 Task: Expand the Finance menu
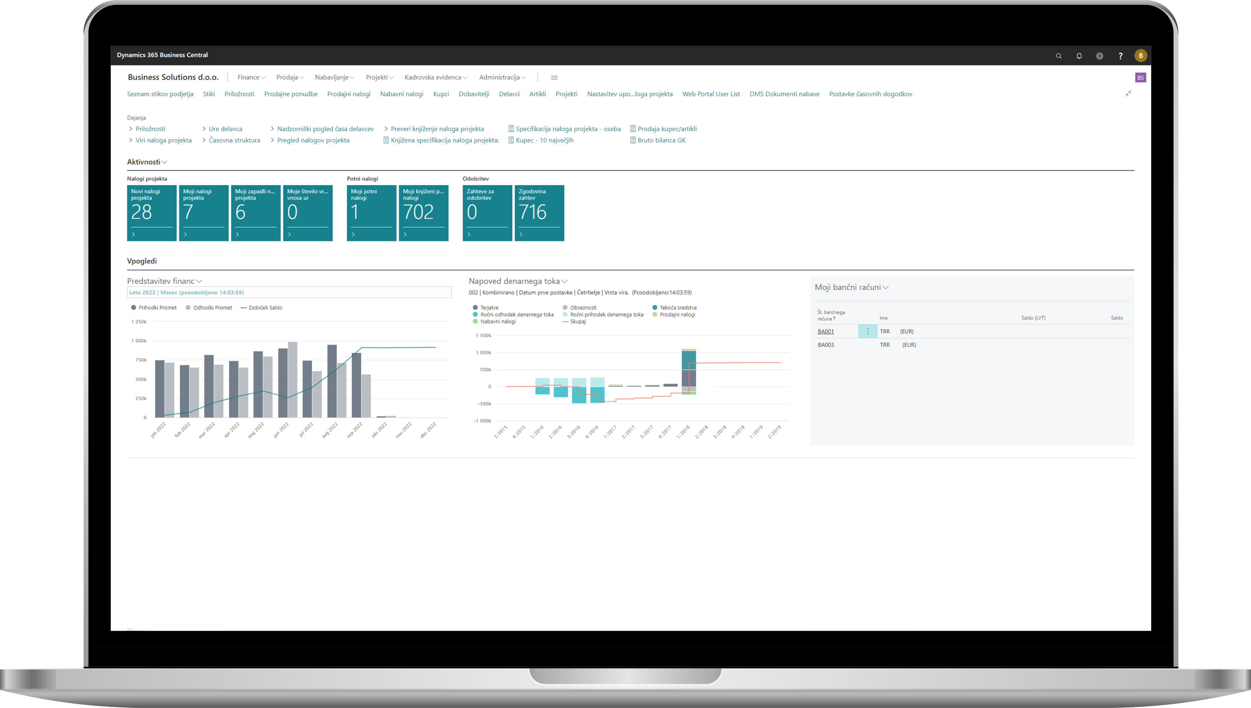[x=252, y=77]
